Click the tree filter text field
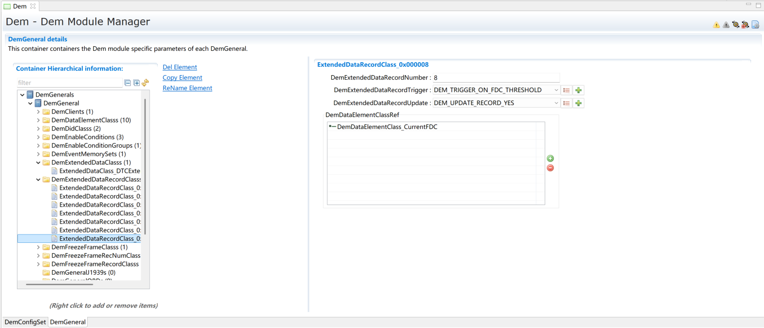The width and height of the screenshot is (764, 328). (69, 83)
